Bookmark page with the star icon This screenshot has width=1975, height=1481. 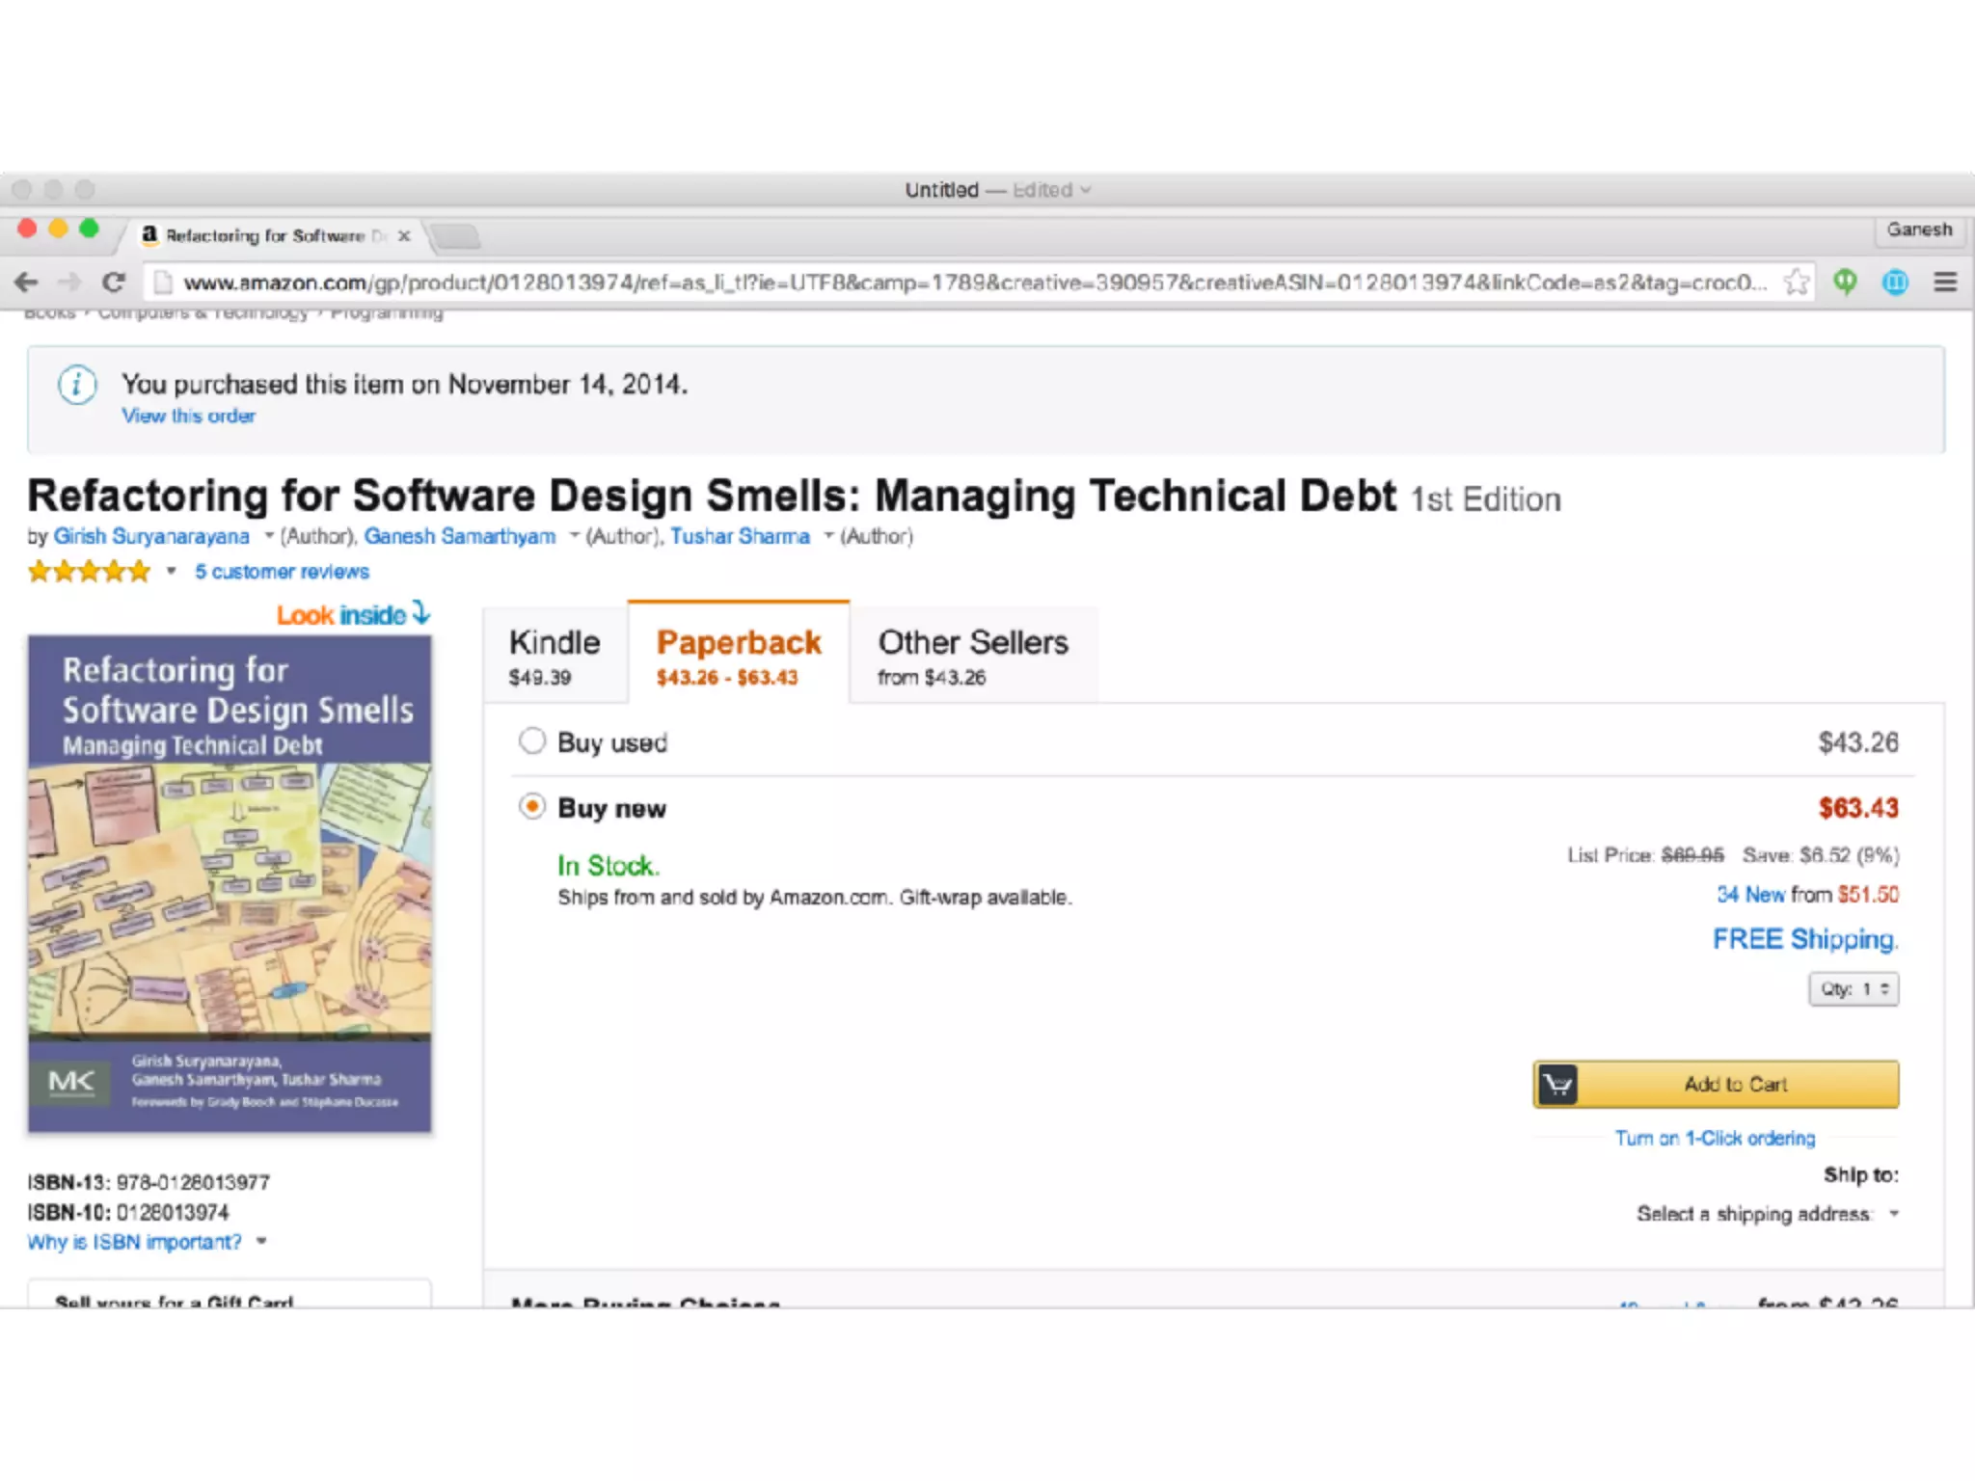click(1796, 283)
